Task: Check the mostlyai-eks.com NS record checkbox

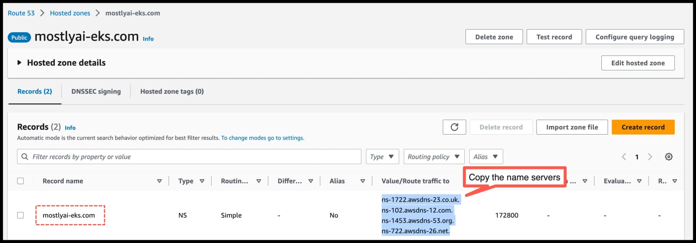Action: click(21, 215)
